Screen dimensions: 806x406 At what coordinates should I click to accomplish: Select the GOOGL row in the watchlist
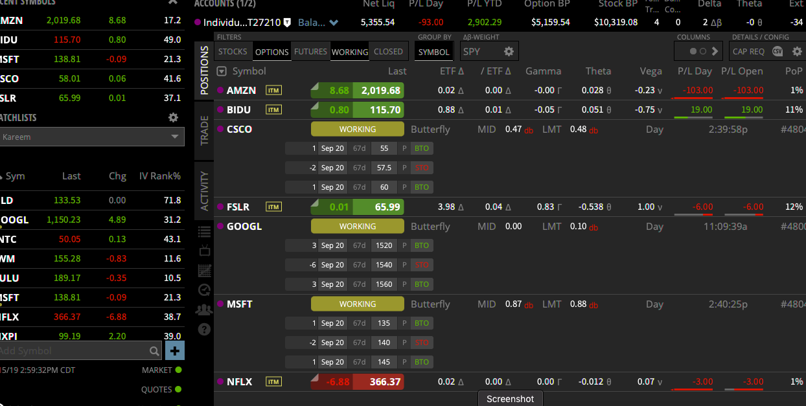[x=91, y=220]
